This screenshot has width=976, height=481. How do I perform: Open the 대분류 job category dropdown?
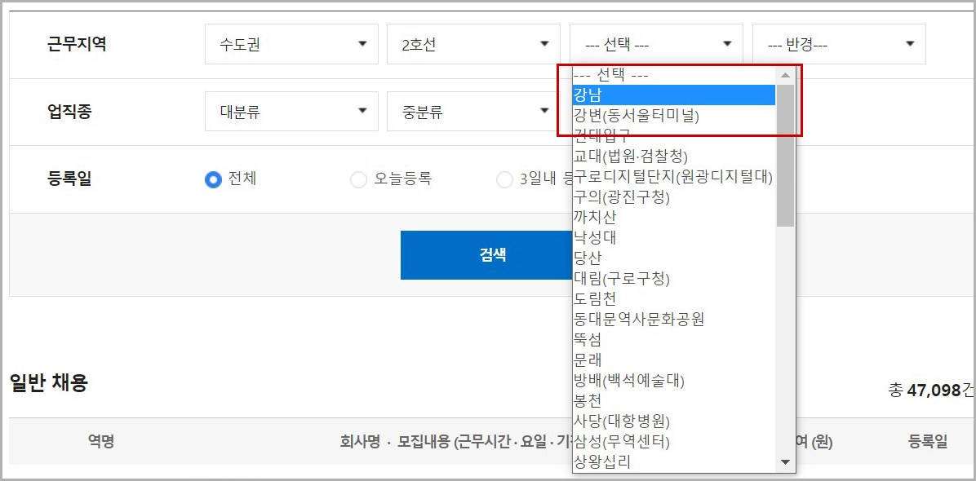291,111
